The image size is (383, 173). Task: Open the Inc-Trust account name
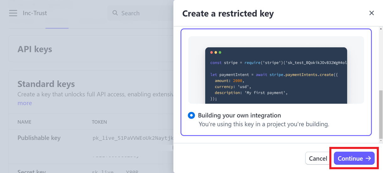point(35,13)
